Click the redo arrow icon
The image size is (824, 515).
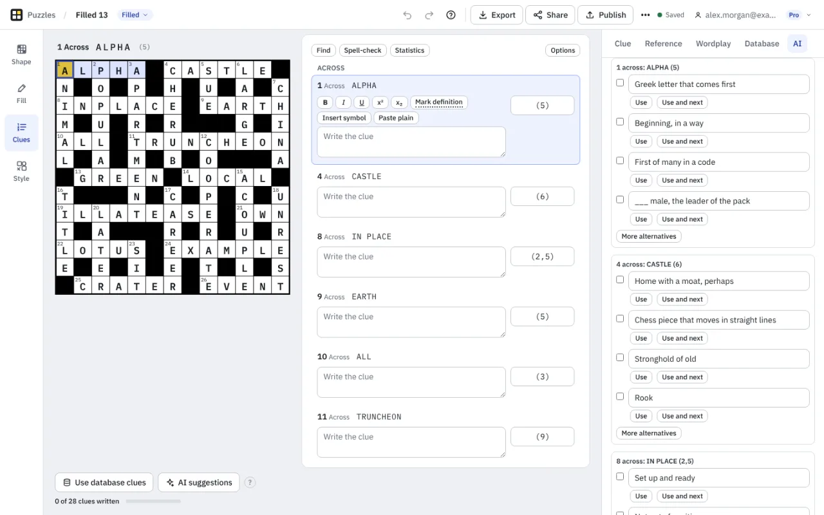(429, 15)
